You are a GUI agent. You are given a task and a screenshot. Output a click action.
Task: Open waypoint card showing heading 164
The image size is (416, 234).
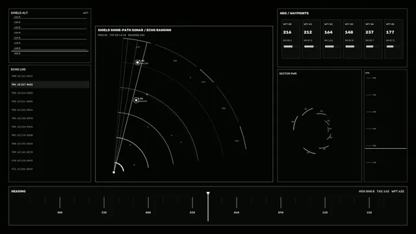[x=332, y=39]
